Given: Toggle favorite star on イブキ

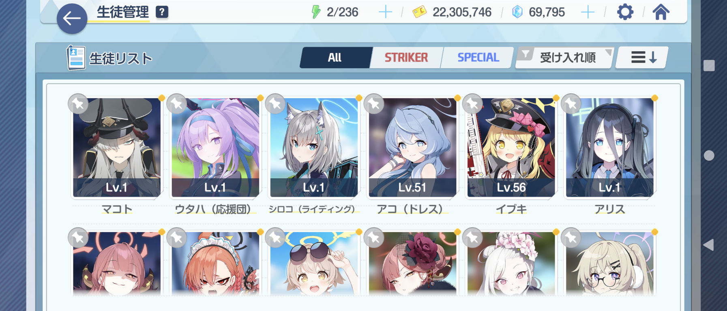Looking at the screenshot, I should tap(473, 104).
